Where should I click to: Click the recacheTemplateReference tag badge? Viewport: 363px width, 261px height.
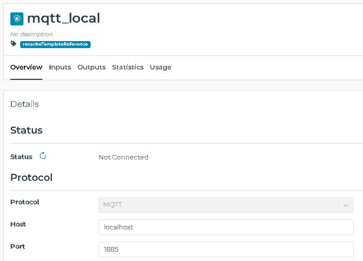point(55,44)
